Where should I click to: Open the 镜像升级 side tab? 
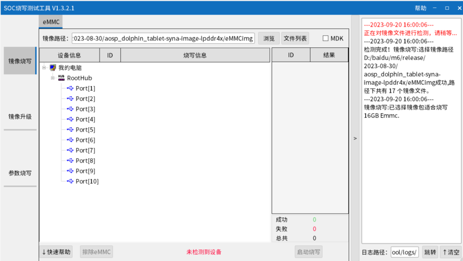[20, 117]
